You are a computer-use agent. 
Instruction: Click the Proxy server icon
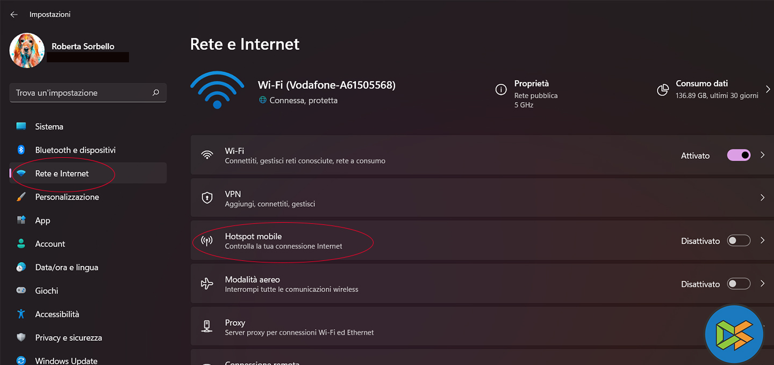[207, 326]
